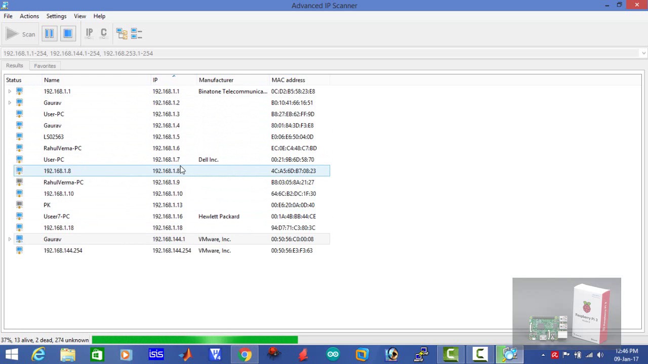Open the PuTTY taskbar icon

[x=421, y=355]
